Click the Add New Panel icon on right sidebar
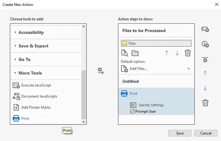Viewport: 221px width, 141px height. 205,29
